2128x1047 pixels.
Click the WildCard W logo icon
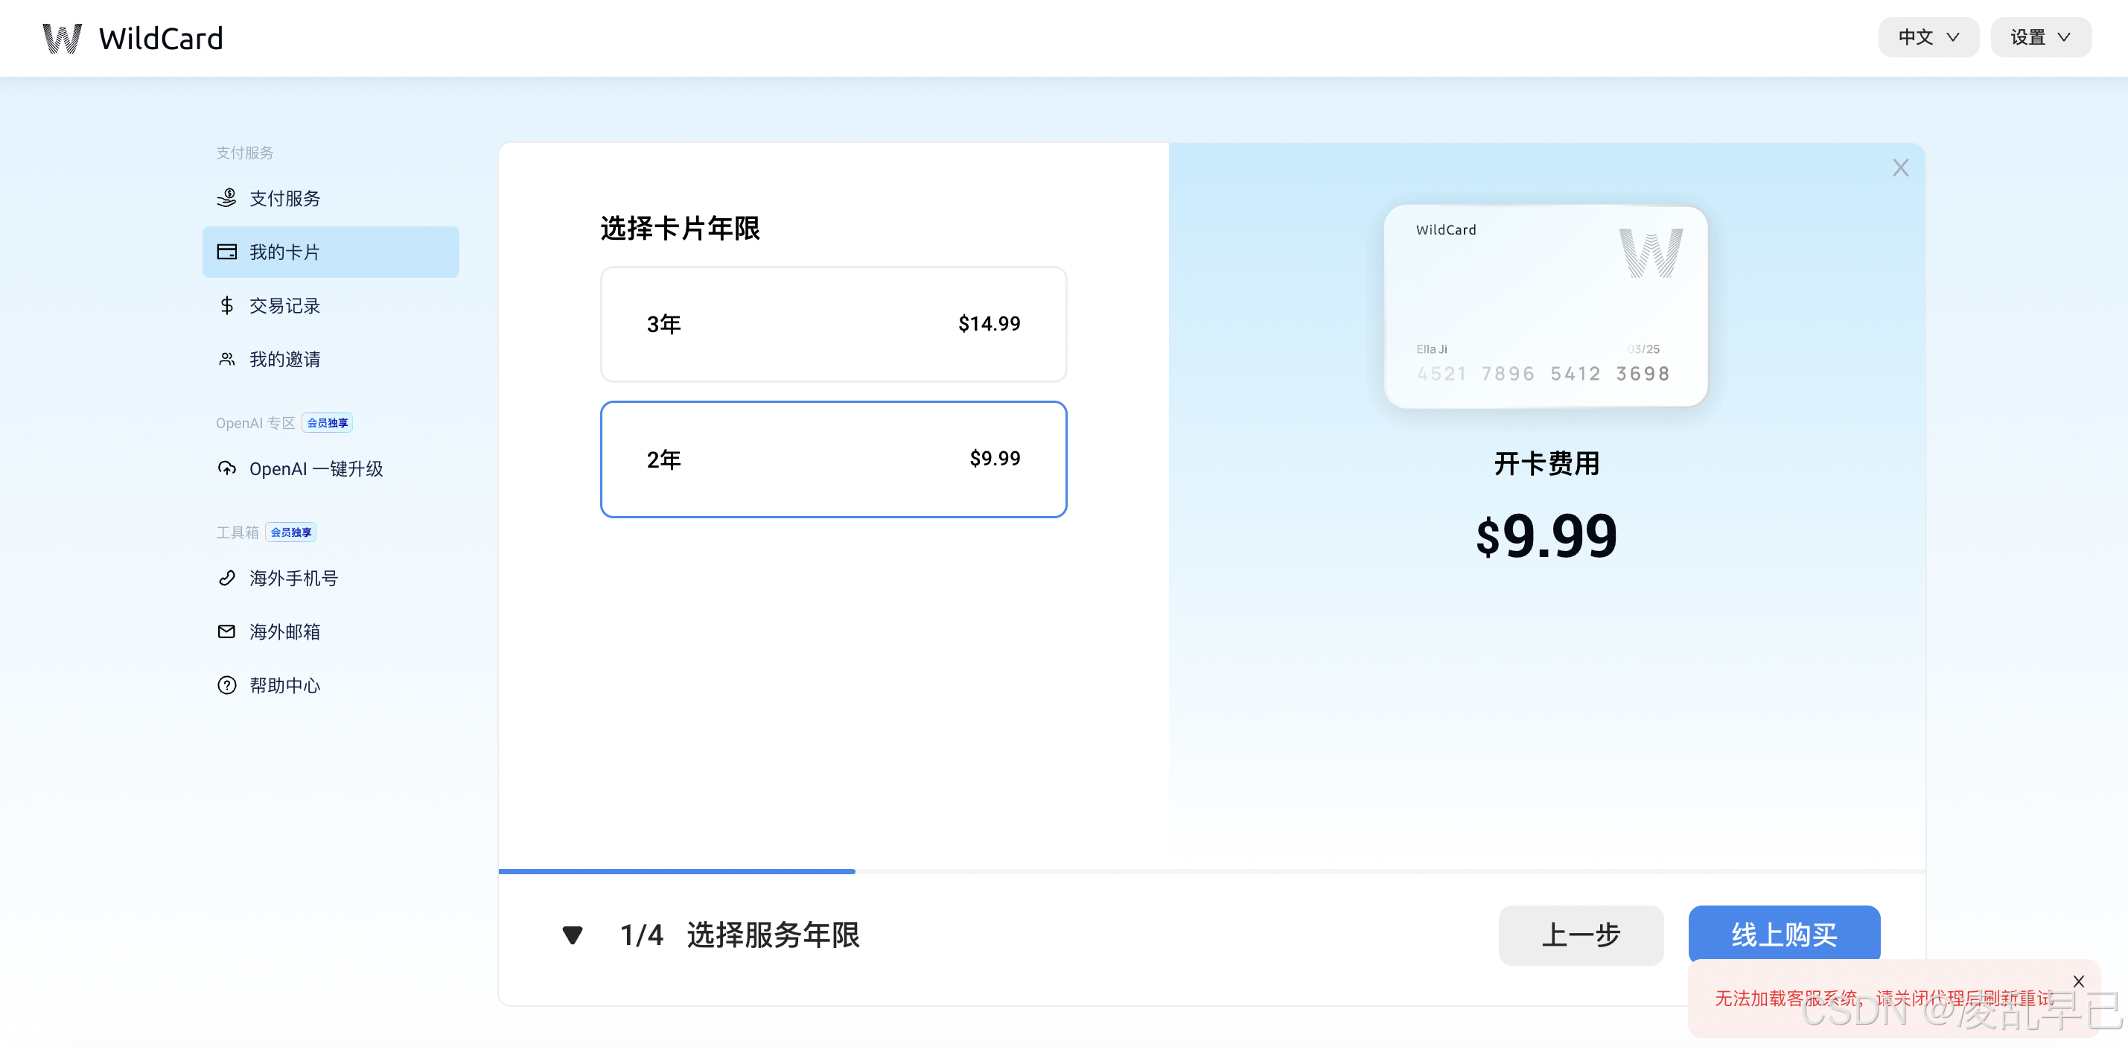(x=62, y=38)
